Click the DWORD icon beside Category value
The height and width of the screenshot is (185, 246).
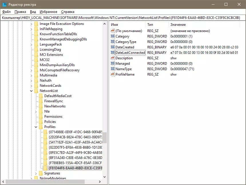(113, 36)
